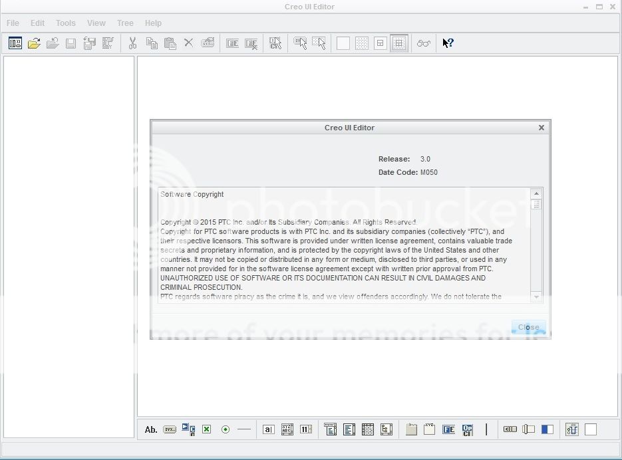
Task: Open the File menu
Action: pyautogui.click(x=13, y=23)
